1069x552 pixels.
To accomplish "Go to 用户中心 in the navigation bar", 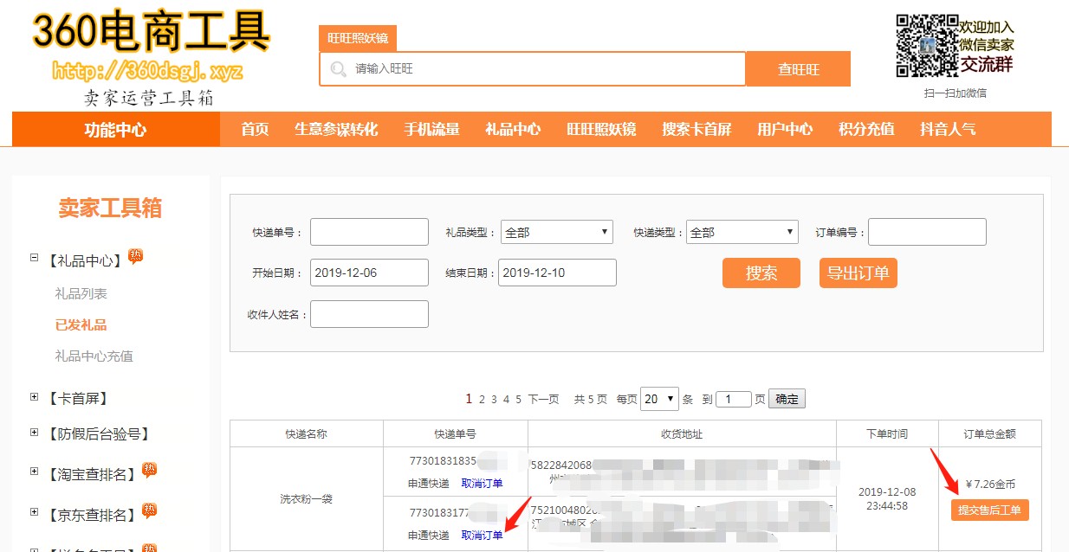I will [x=785, y=129].
